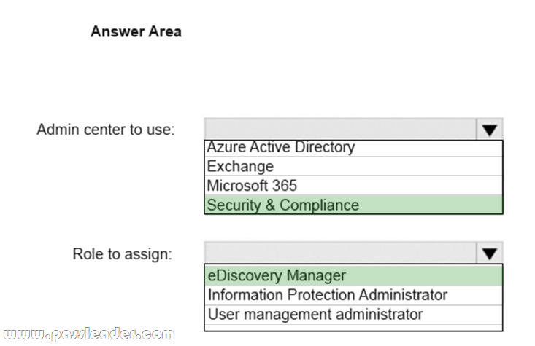Select Azure Active Directory option
This screenshot has height=346, width=535.
353,148
